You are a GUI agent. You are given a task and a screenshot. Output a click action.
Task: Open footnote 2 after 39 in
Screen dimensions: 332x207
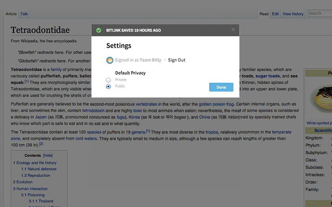tap(41, 144)
